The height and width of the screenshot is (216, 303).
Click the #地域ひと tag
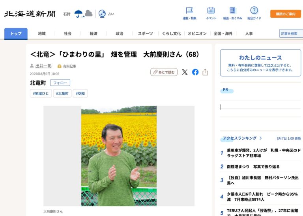pyautogui.click(x=41, y=93)
